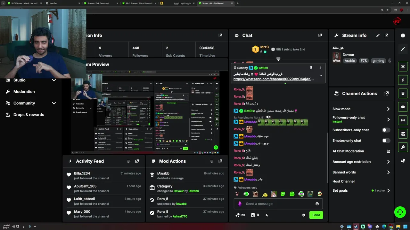Switch to Mrz3 Stream browser tab

coord(139,3)
